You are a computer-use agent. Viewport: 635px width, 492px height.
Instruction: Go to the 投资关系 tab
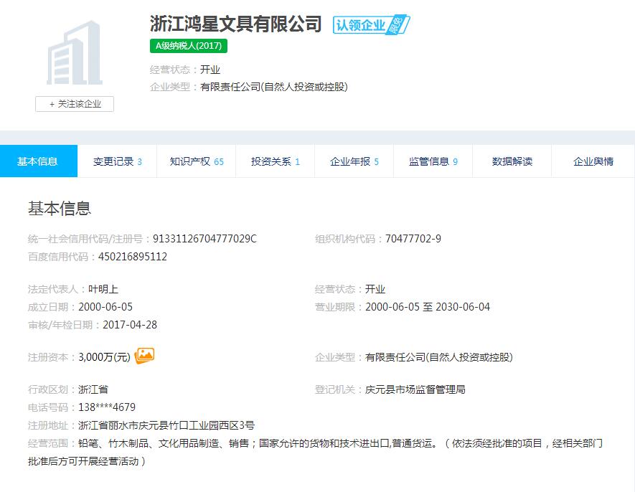pos(276,161)
